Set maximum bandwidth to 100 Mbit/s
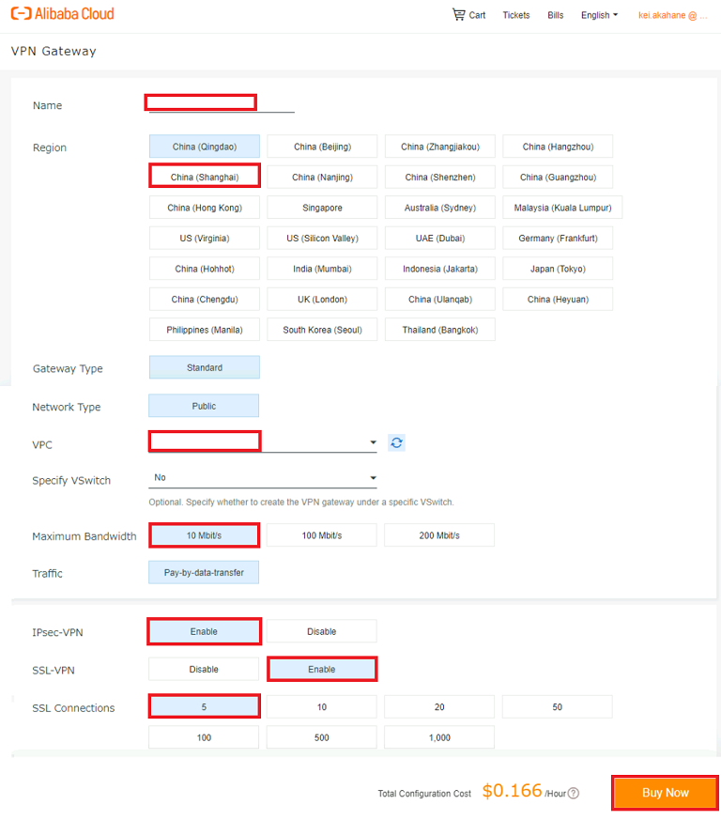This screenshot has width=721, height=820. [x=322, y=535]
